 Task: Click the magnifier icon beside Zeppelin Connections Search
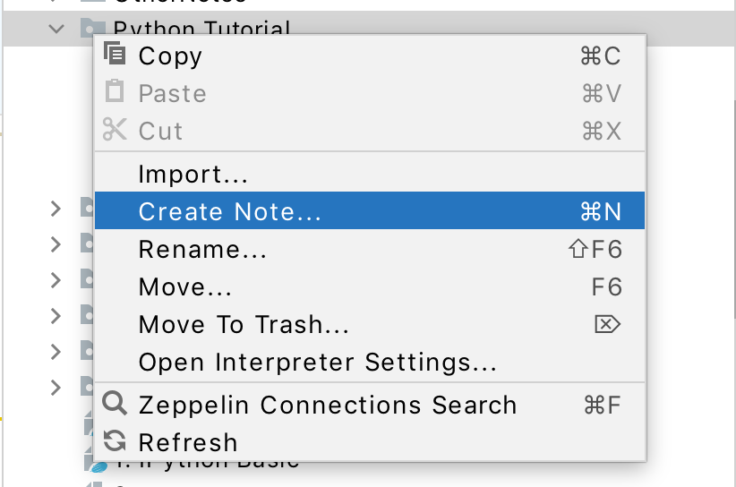coord(115,404)
